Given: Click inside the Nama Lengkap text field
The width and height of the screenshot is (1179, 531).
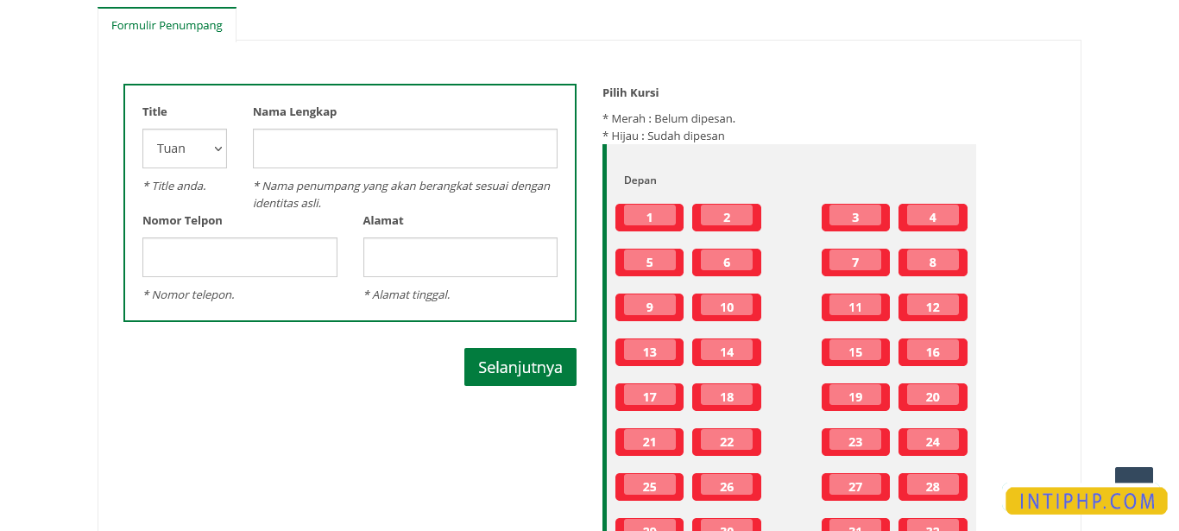Looking at the screenshot, I should (405, 148).
